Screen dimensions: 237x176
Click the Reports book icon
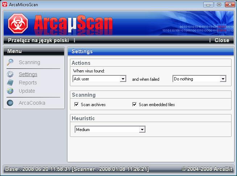pyautogui.click(x=10, y=83)
